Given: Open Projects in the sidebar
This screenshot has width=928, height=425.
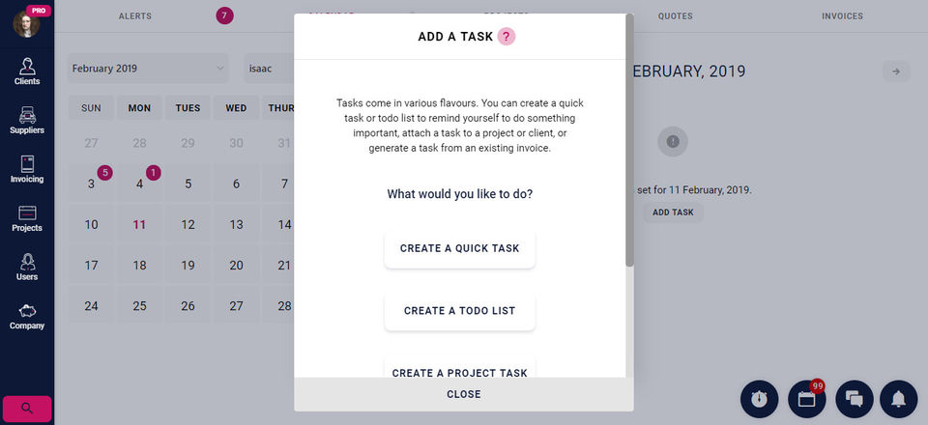Looking at the screenshot, I should 27,219.
